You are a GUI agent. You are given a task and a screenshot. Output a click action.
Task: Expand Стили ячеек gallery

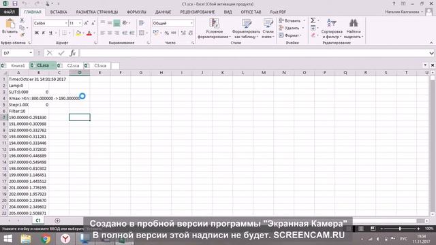268,29
